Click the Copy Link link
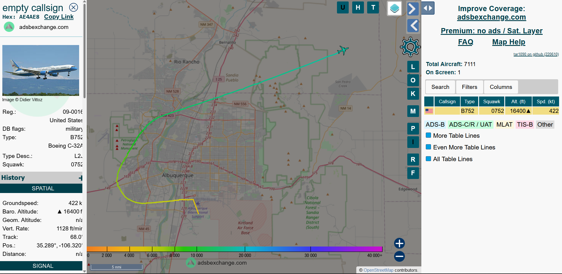This screenshot has width=562, height=274. click(59, 17)
